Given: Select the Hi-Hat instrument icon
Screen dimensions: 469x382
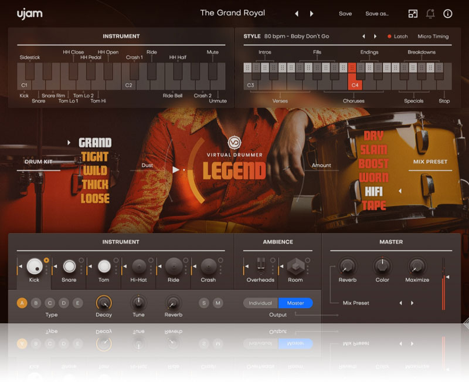Looking at the screenshot, I should coord(139,266).
